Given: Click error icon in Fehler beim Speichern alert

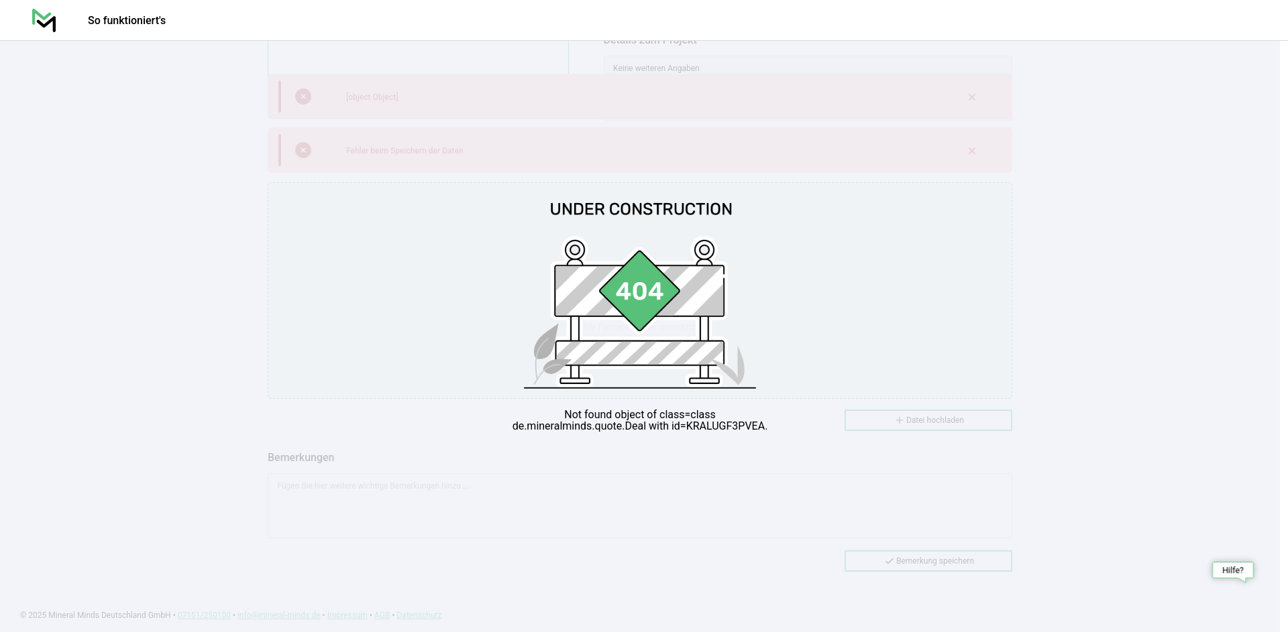Looking at the screenshot, I should click(x=303, y=151).
